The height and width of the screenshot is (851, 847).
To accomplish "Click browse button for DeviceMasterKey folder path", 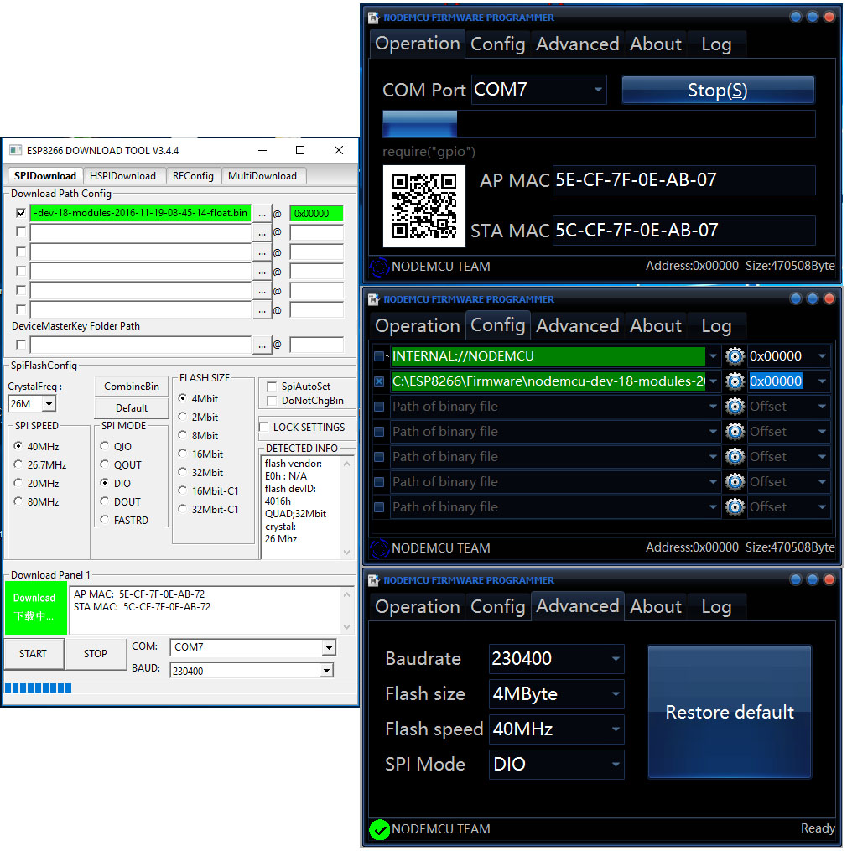I will tap(262, 345).
